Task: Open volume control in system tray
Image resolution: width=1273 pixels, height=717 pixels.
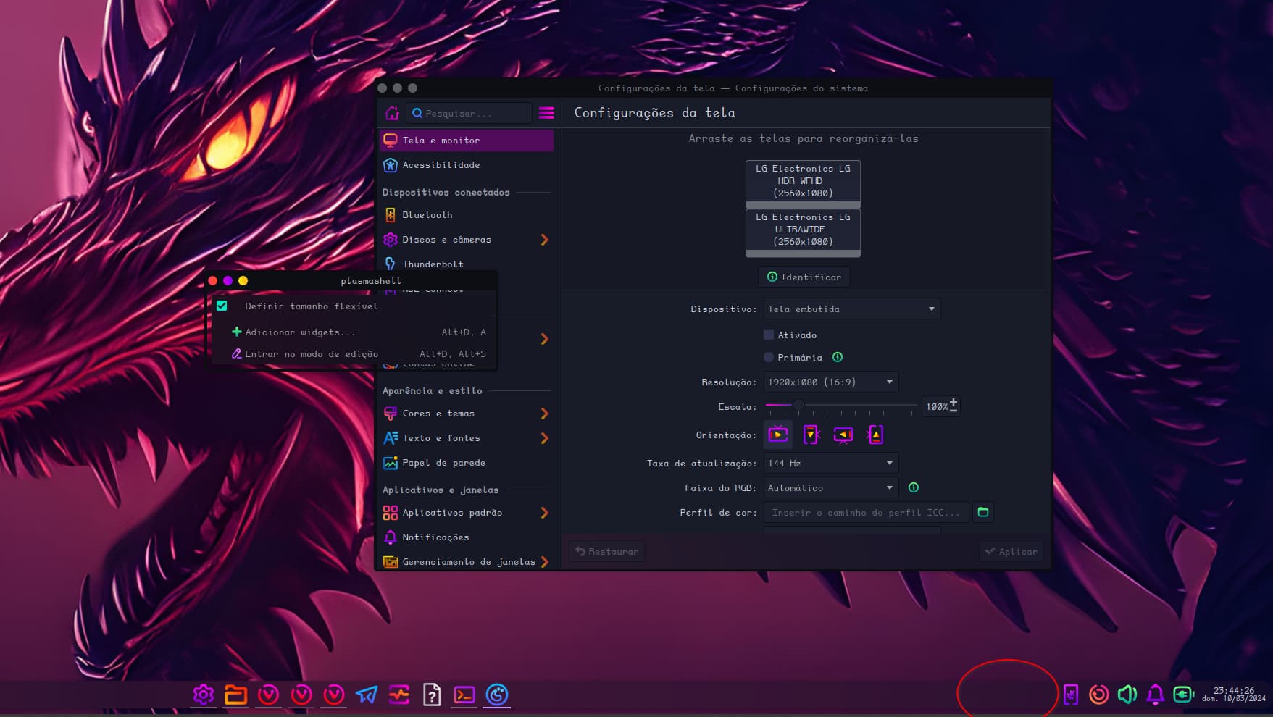Action: tap(1127, 695)
